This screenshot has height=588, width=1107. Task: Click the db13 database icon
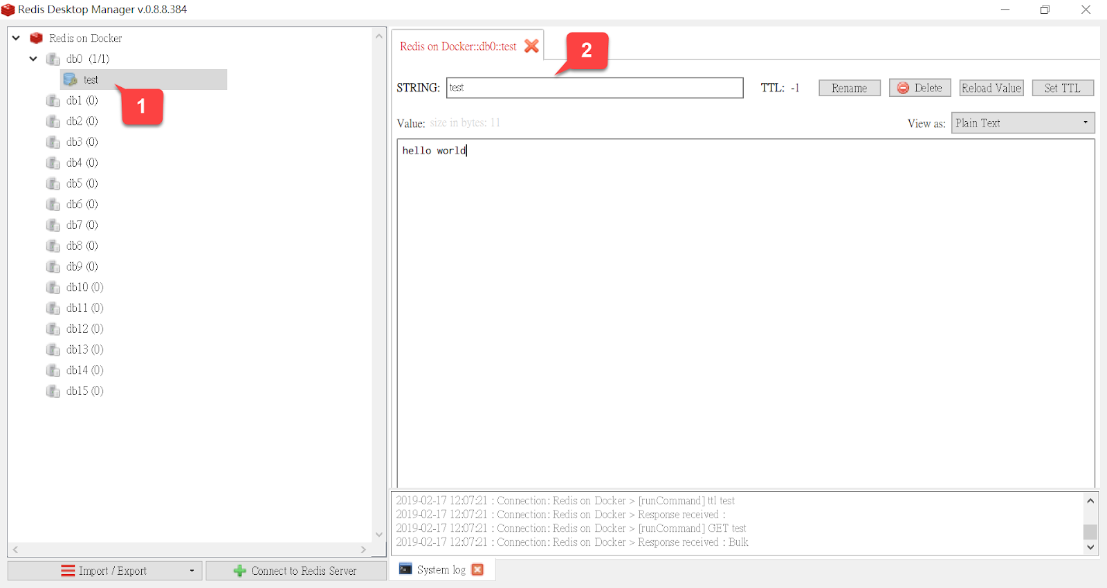click(53, 349)
